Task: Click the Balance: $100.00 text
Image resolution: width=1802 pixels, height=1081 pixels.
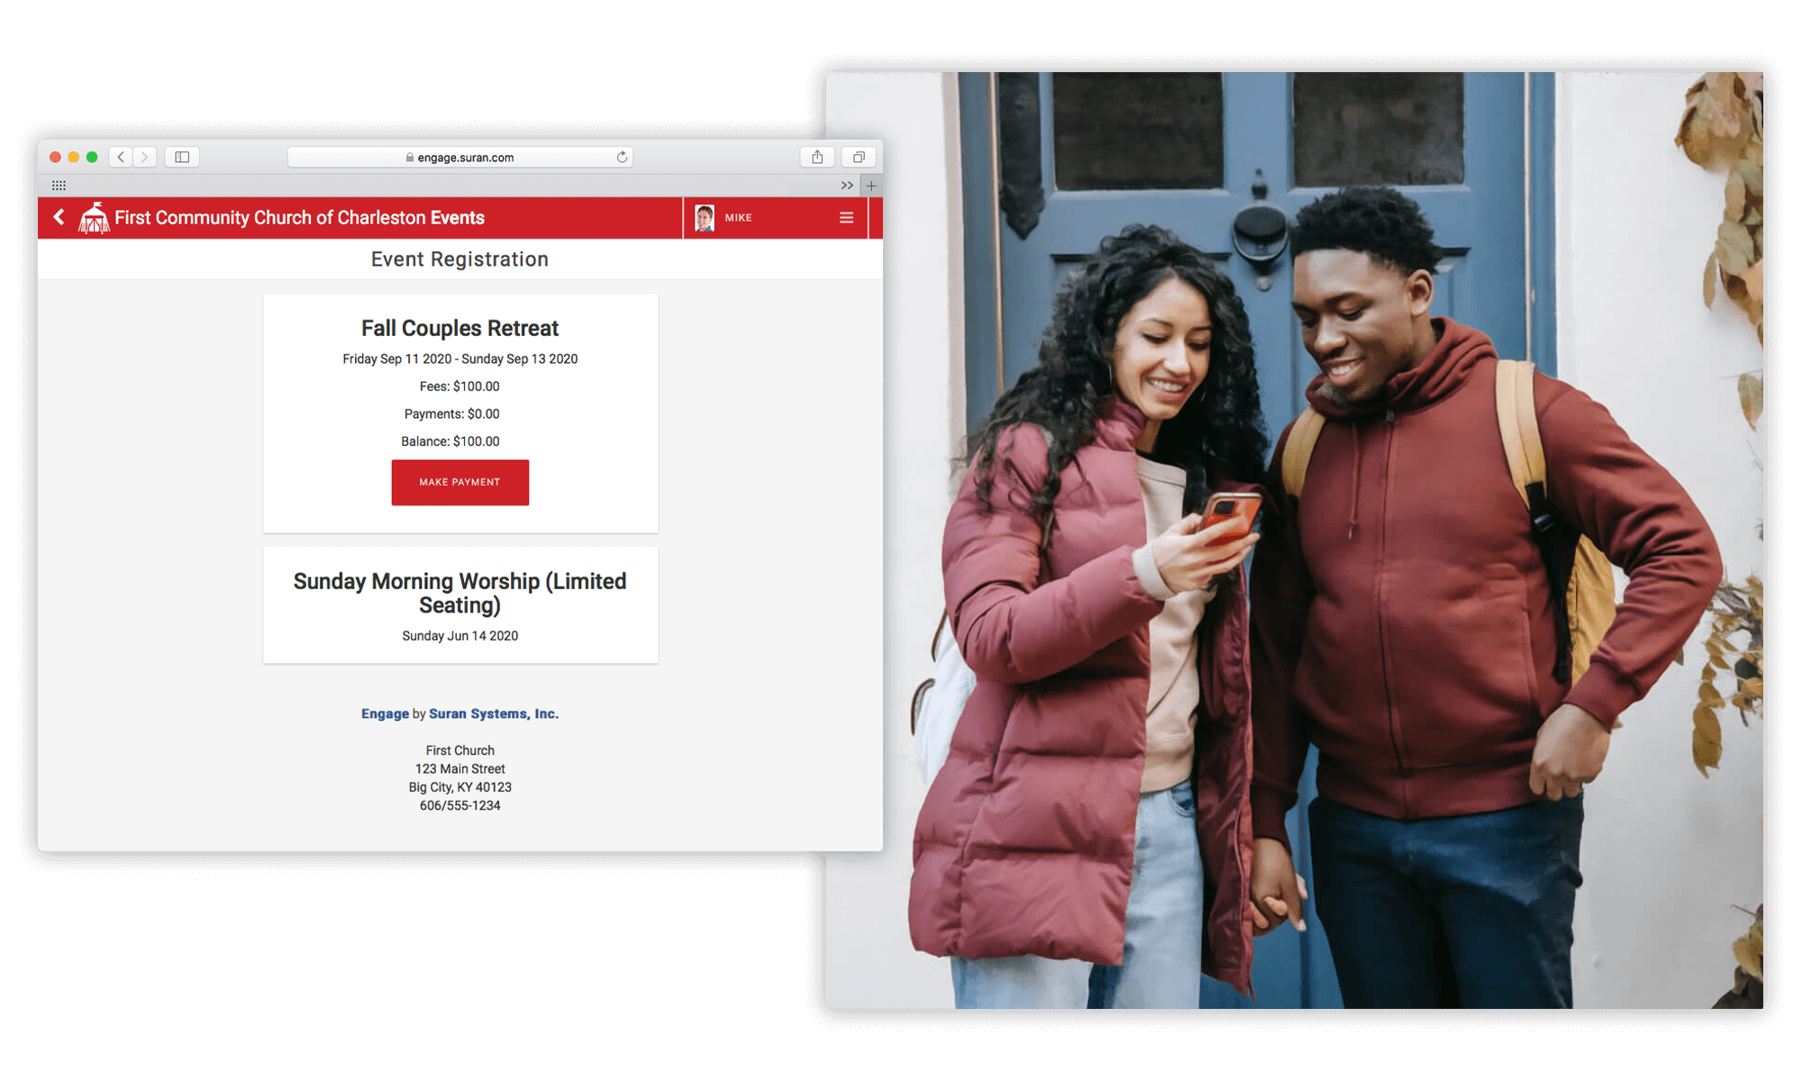Action: point(450,441)
